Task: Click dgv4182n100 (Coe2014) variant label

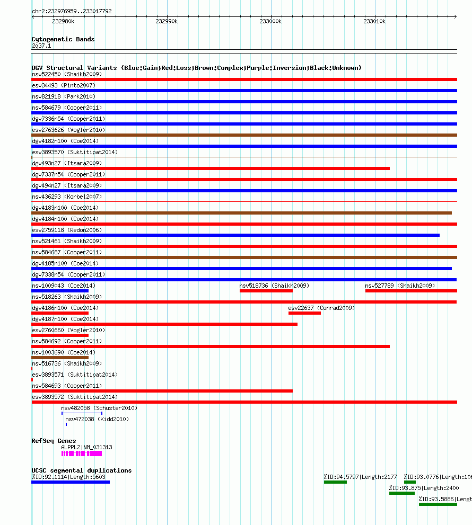Action: pyautogui.click(x=65, y=141)
